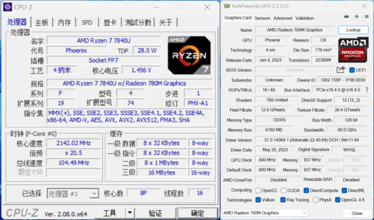Screen dimensions: 374x220
Task: Switch to the 測試分數 tab
Action: click(x=138, y=22)
